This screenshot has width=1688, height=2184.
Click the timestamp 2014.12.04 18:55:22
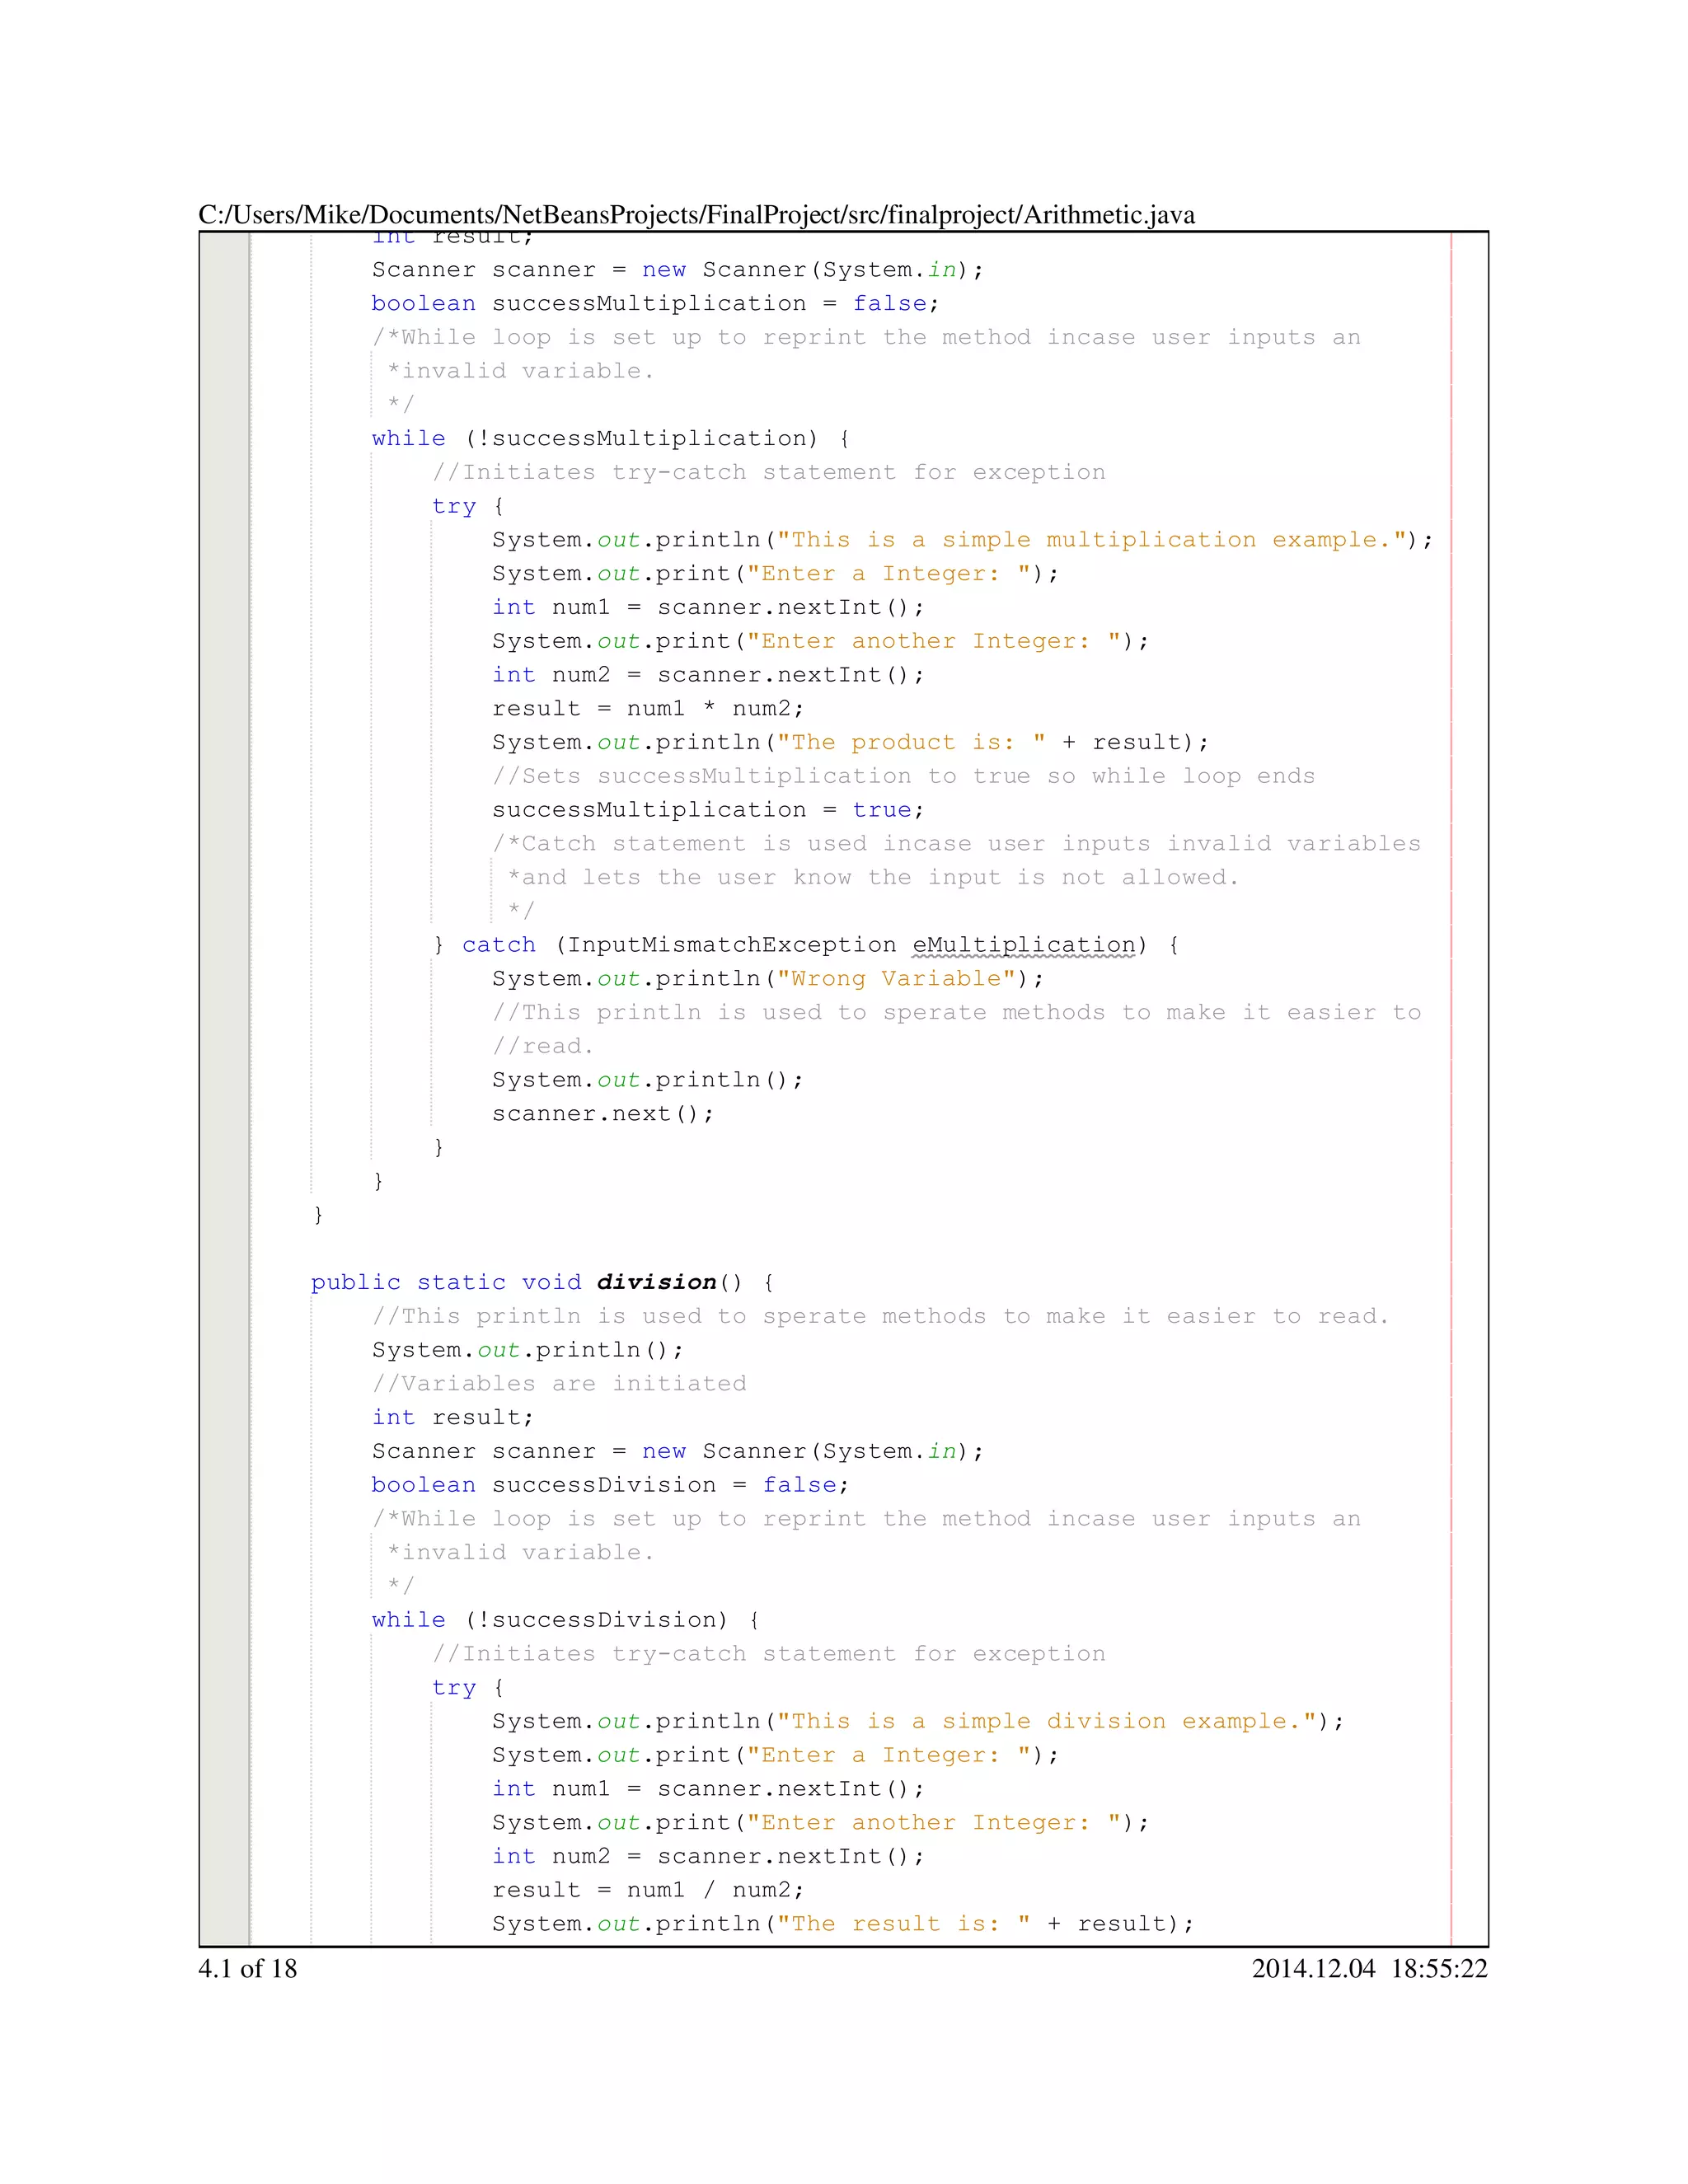pyautogui.click(x=1369, y=1968)
